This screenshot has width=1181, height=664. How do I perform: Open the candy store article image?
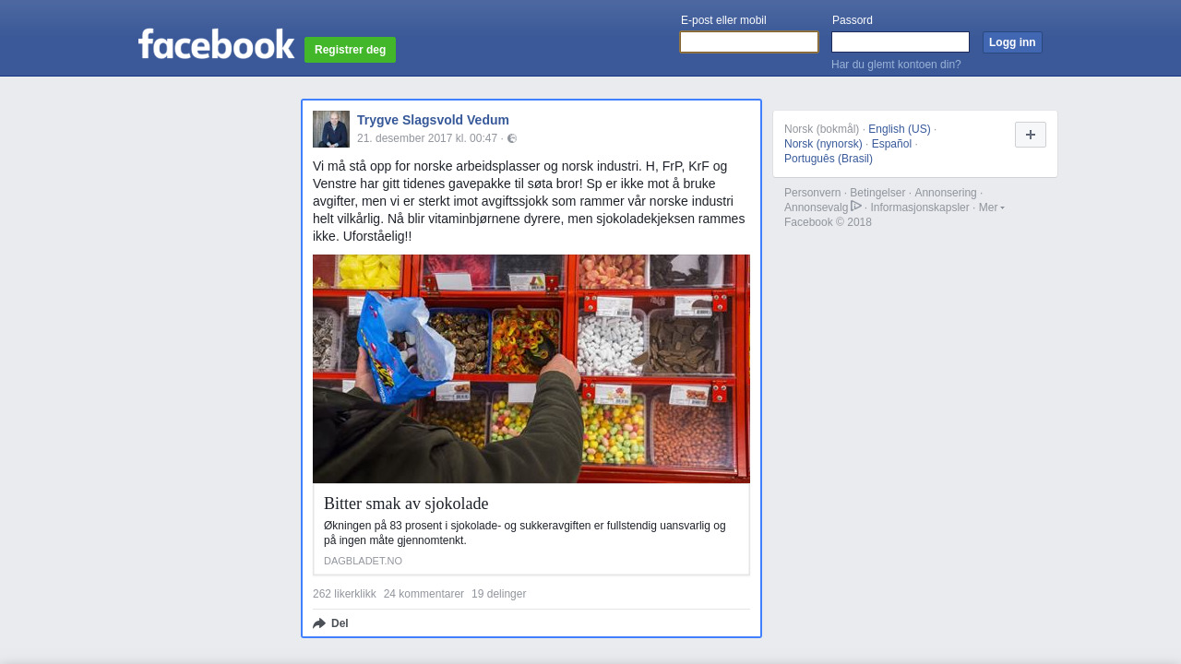click(531, 369)
